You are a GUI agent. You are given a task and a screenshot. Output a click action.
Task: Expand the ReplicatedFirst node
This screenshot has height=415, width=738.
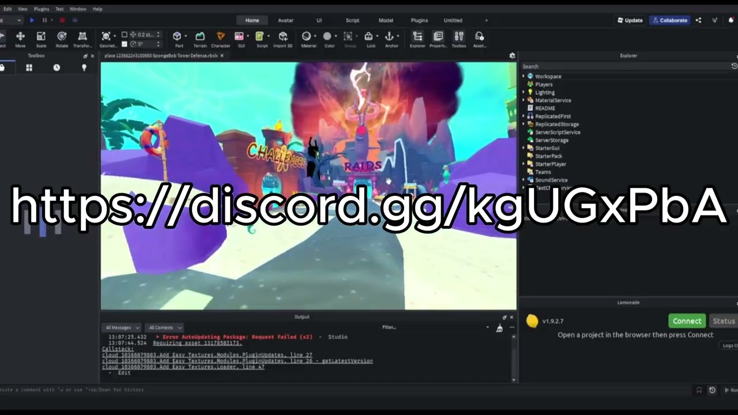click(524, 116)
